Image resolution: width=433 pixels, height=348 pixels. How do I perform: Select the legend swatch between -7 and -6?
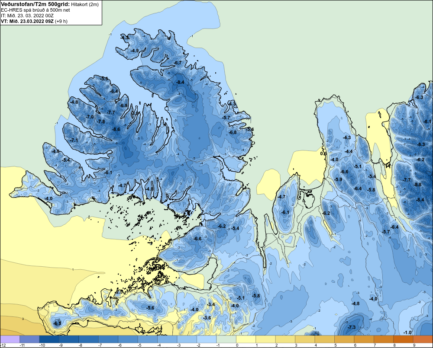tap(108, 339)
